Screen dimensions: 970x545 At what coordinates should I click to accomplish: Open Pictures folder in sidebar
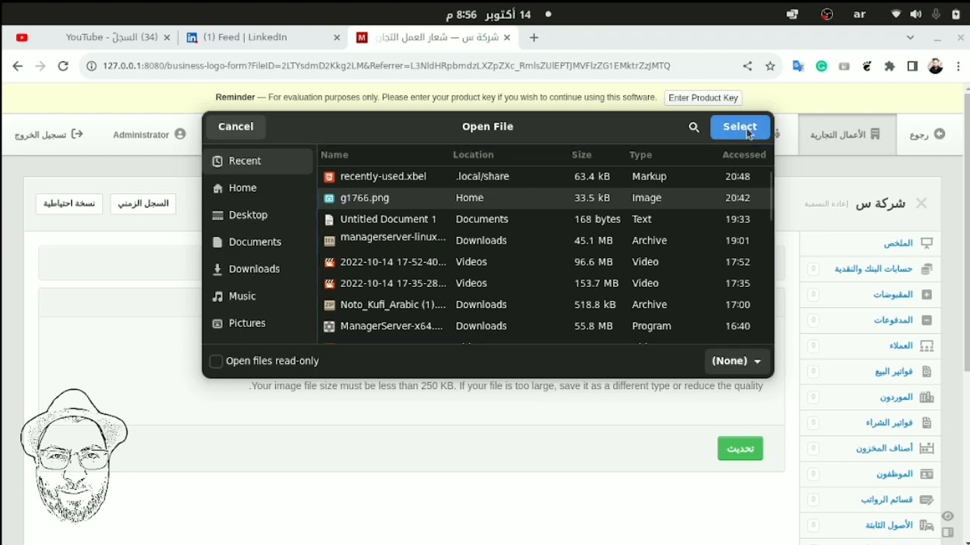(258, 323)
